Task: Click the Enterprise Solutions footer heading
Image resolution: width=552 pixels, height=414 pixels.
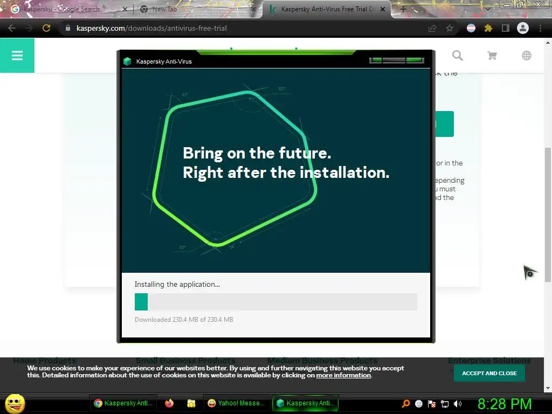Action: pyautogui.click(x=489, y=361)
